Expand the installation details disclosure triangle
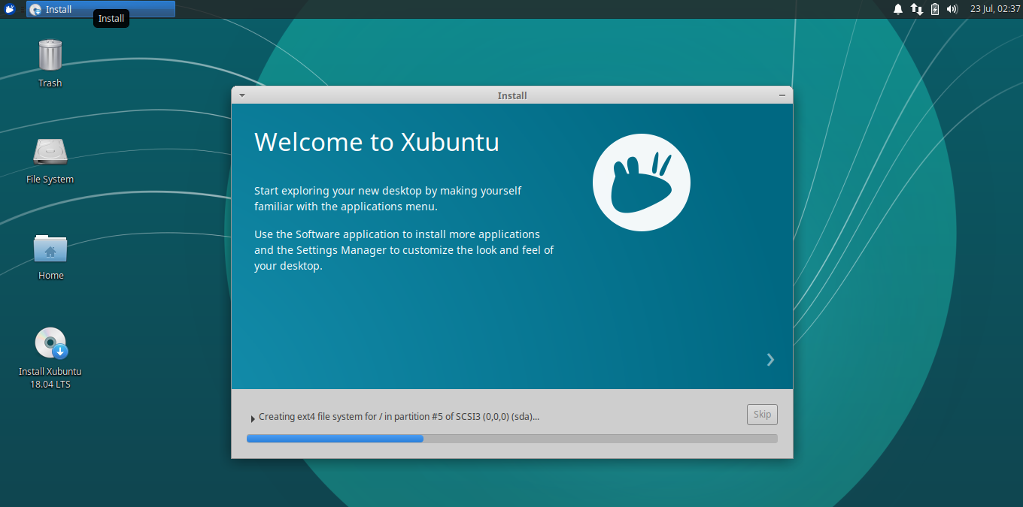This screenshot has height=507, width=1023. coord(252,418)
